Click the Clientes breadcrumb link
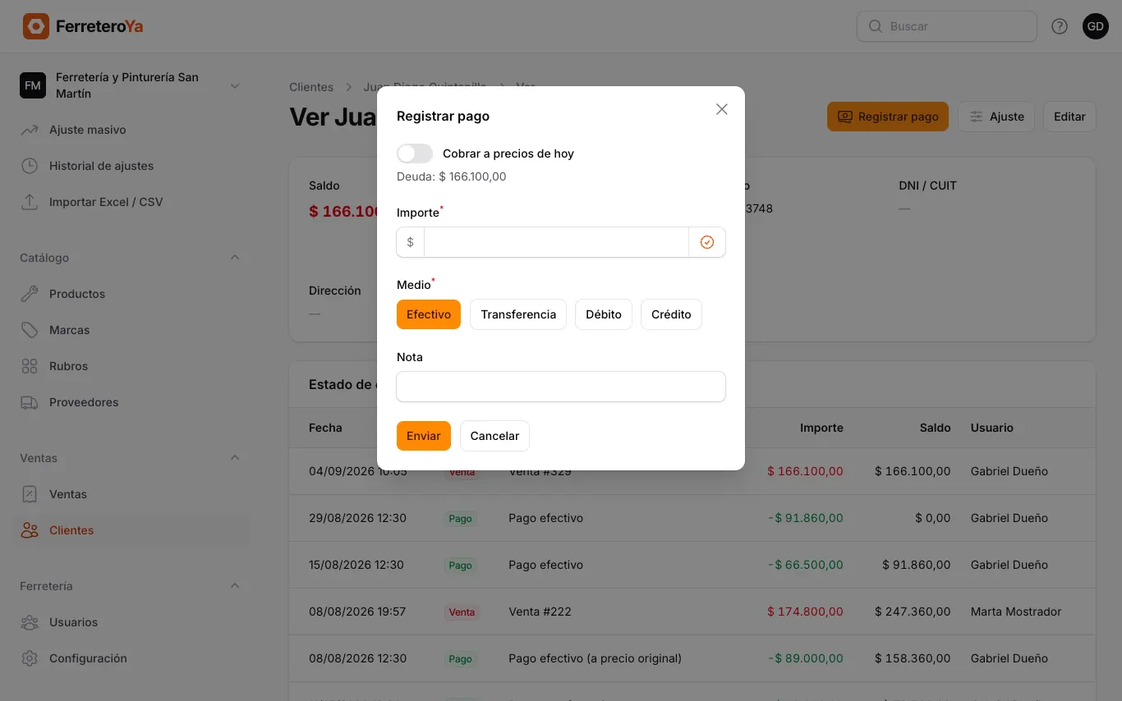The width and height of the screenshot is (1122, 701). point(311,87)
